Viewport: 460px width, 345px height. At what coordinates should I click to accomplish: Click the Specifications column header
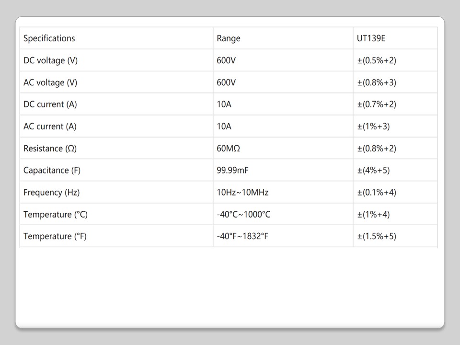click(49, 38)
